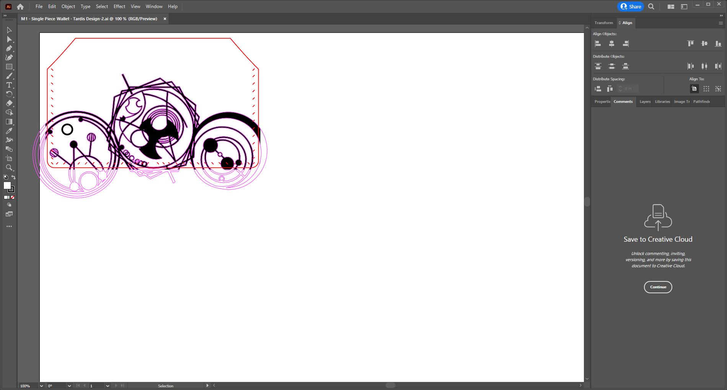
Task: Select the Rectangle tool
Action: (9, 67)
